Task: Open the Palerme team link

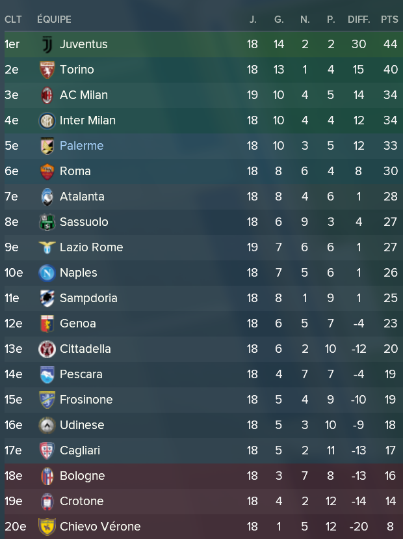Action: click(82, 146)
